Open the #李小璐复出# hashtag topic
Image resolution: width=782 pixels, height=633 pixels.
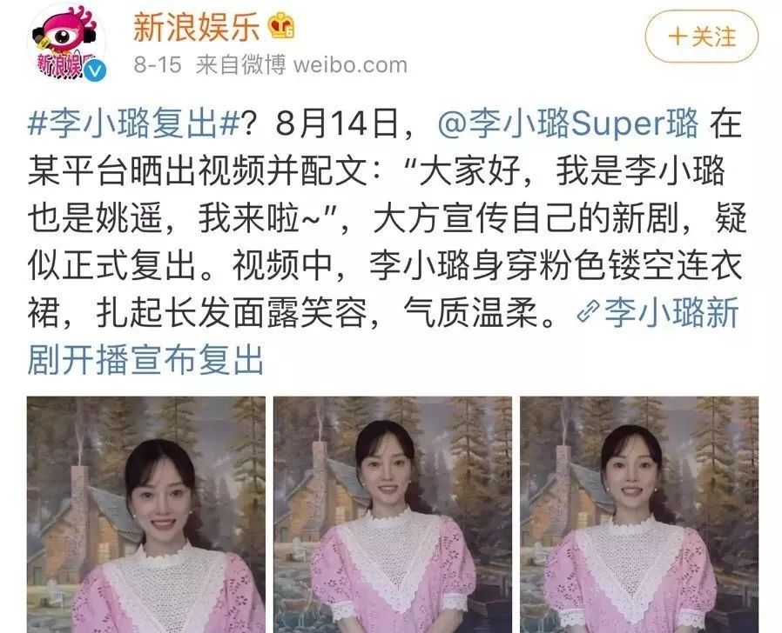tap(134, 124)
